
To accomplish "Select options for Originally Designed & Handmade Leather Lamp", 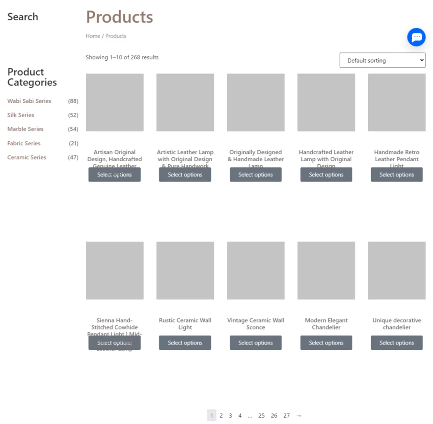I will pyautogui.click(x=255, y=175).
